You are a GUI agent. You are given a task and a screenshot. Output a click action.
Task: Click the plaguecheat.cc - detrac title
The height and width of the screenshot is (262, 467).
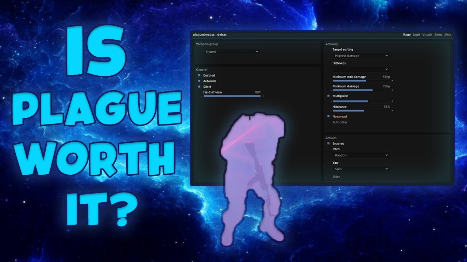tap(209, 35)
